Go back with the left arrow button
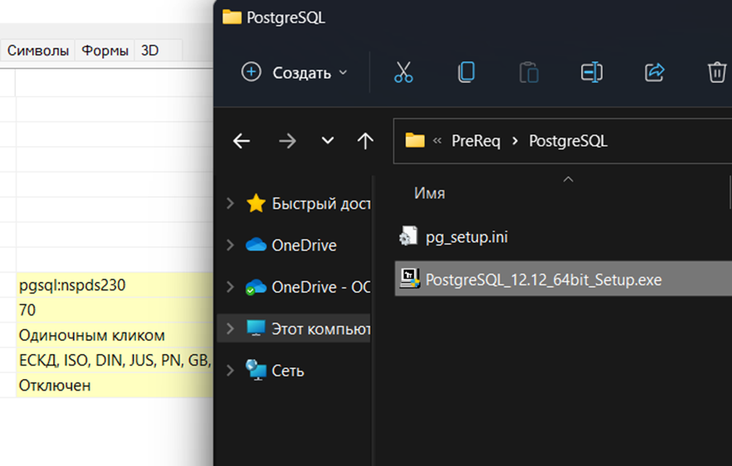 point(242,141)
